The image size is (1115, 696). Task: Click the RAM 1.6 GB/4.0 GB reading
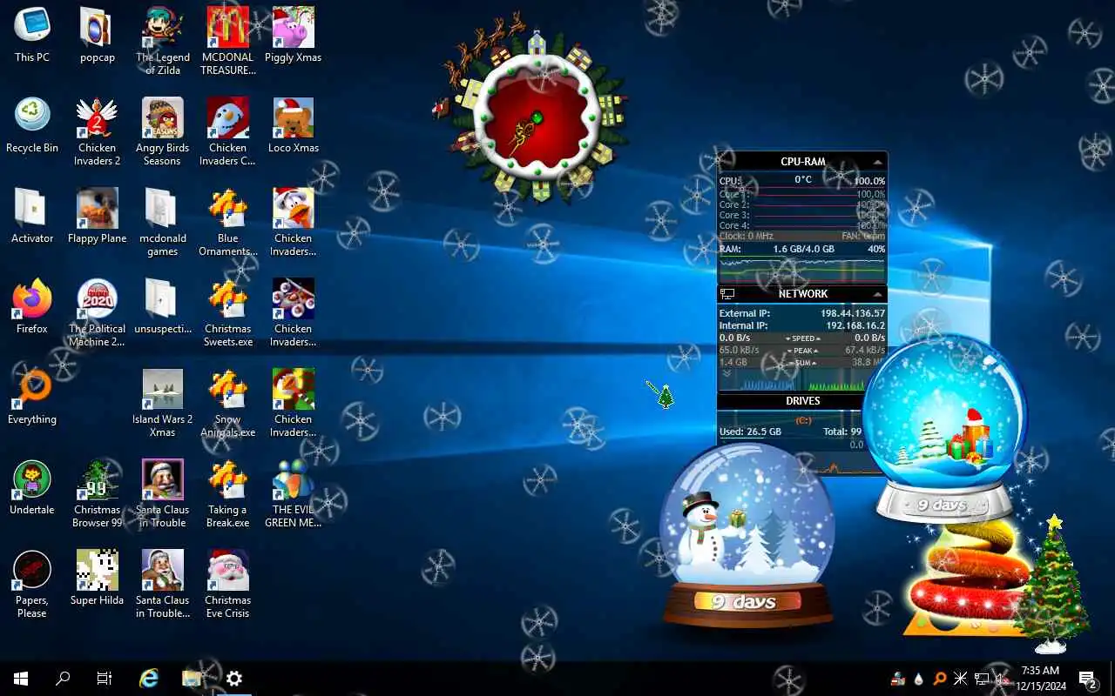click(x=803, y=249)
